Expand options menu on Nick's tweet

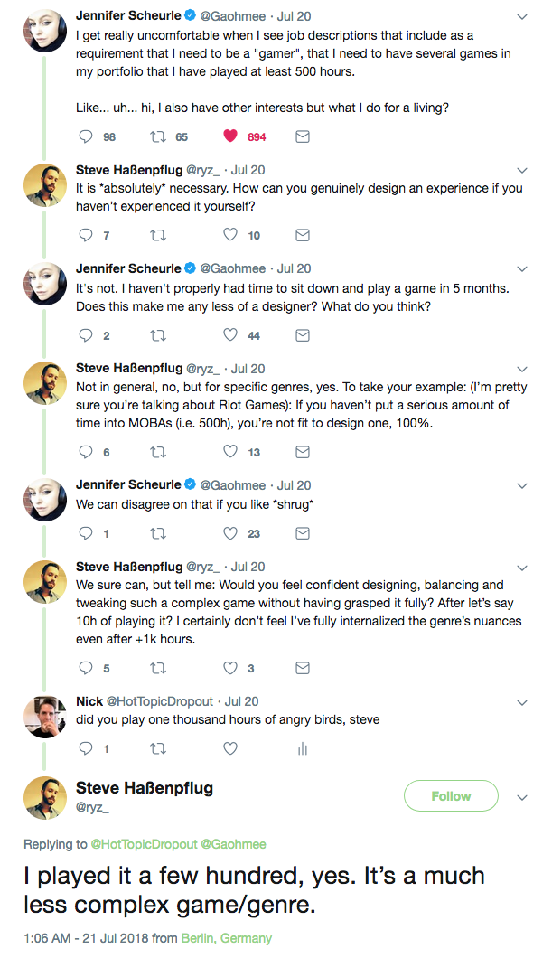[522, 702]
